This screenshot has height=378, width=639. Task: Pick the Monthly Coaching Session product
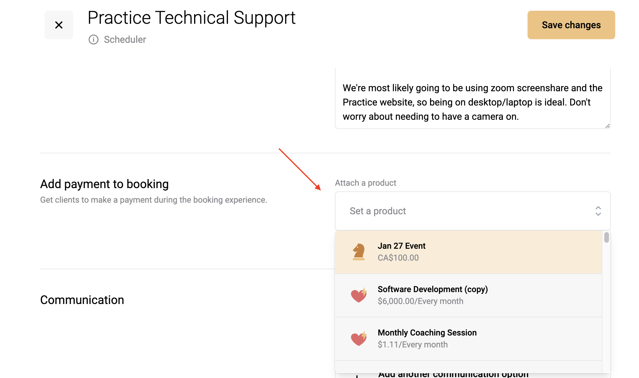pyautogui.click(x=468, y=339)
